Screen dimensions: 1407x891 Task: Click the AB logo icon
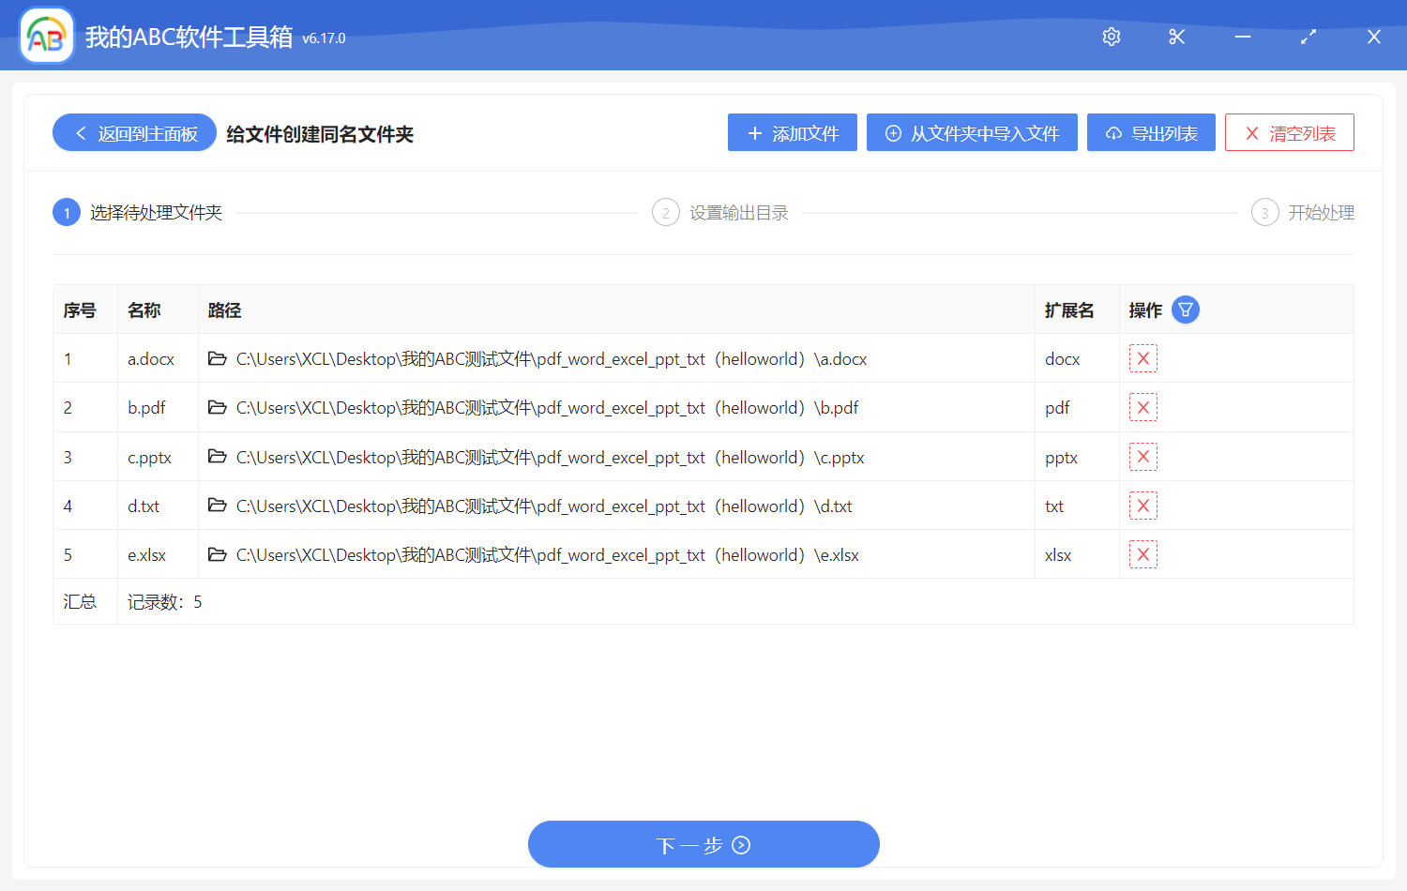46,35
